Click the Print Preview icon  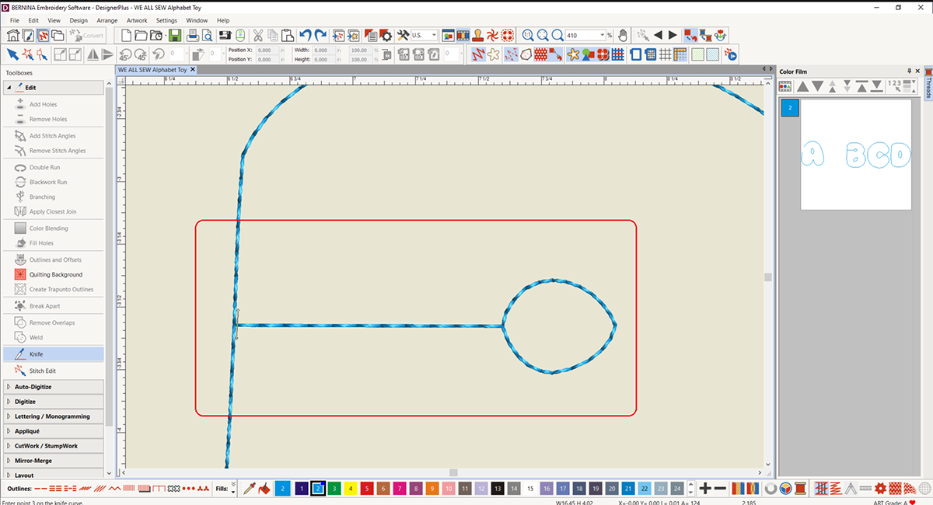coord(207,35)
